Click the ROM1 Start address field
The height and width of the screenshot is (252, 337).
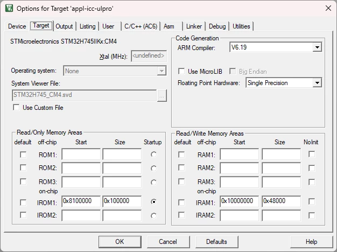81,154
